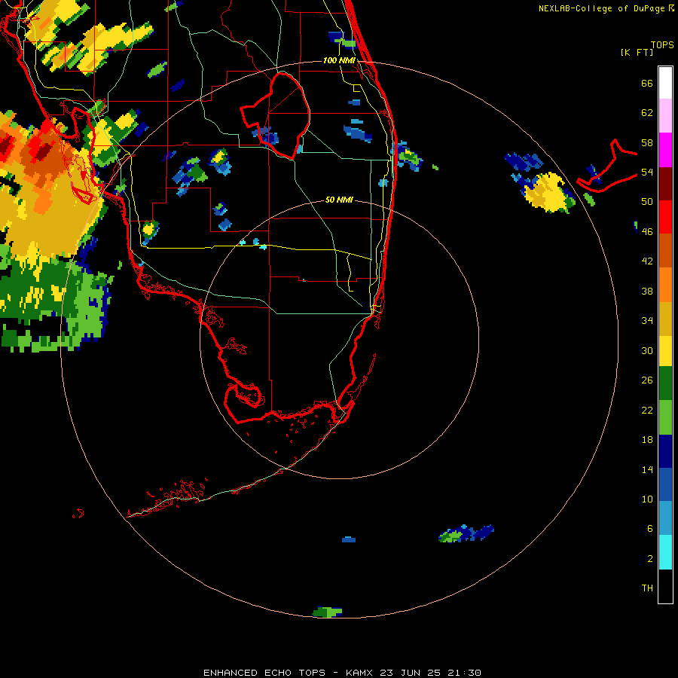
Task: Click the black TH threshold swatch
Action: pyautogui.click(x=665, y=586)
